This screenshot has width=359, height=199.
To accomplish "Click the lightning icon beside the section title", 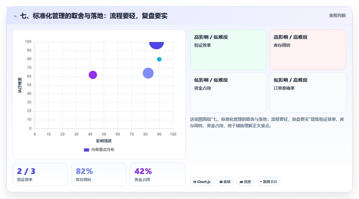I will coord(15,16).
